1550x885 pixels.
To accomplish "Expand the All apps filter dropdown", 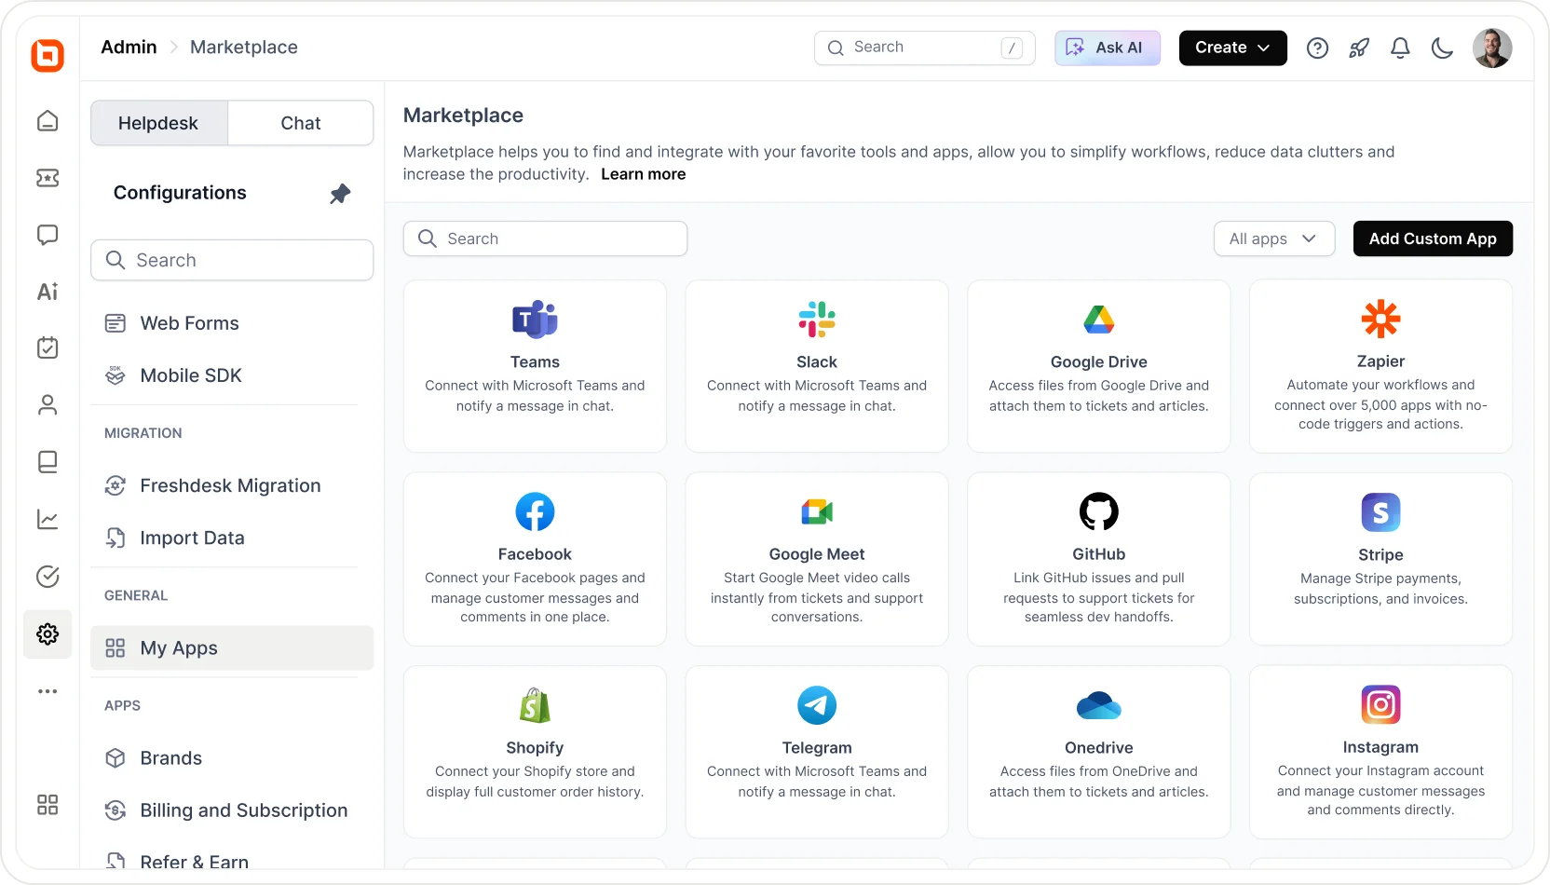I will click(x=1273, y=238).
